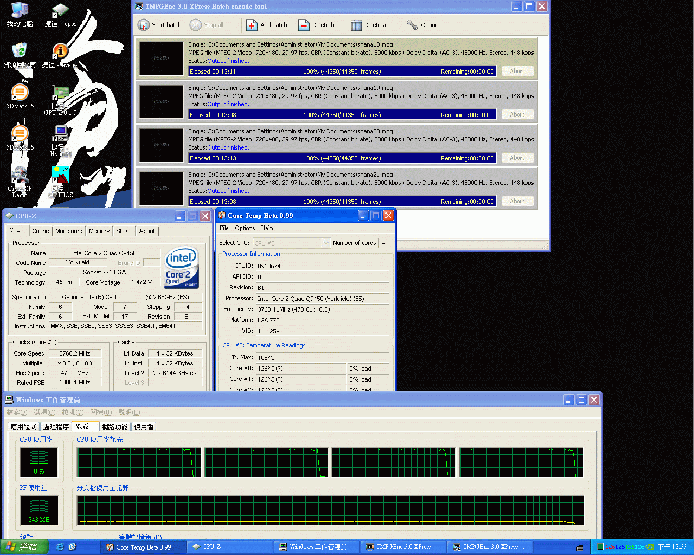Viewport: 694px width, 555px height.
Task: Switch to Windows 工作管理員 via taskbar button
Action: 317,547
